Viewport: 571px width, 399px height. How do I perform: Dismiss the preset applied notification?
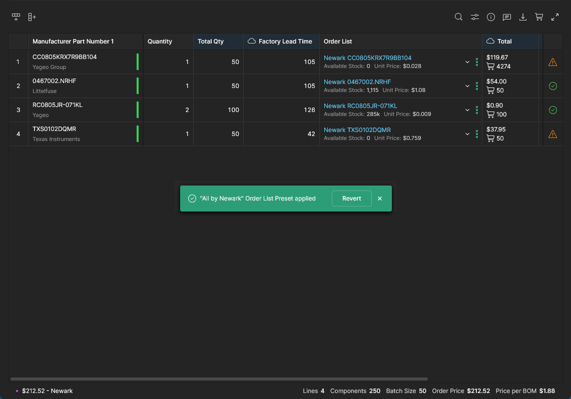[x=380, y=198]
